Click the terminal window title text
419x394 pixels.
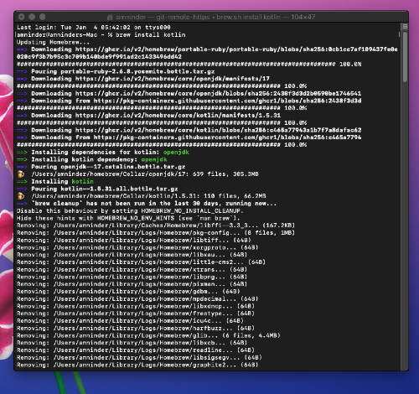coord(215,18)
